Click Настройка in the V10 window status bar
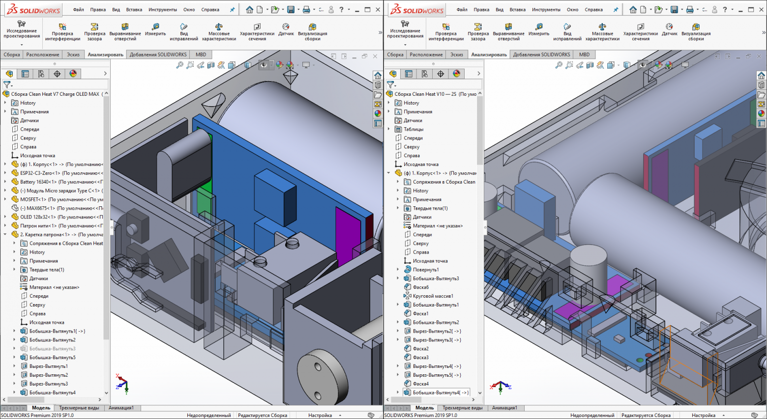767x419 pixels. pyautogui.click(x=703, y=416)
